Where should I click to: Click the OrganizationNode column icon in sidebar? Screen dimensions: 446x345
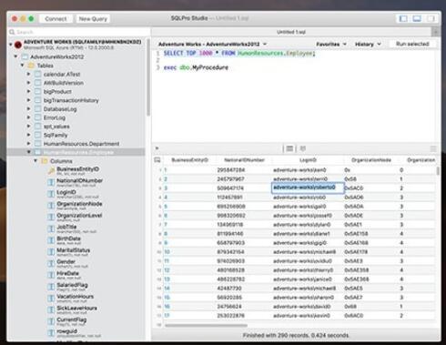point(51,206)
